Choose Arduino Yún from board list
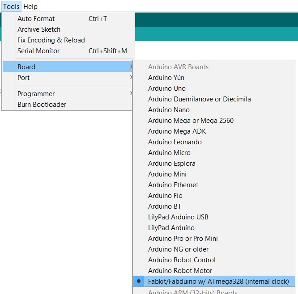Image resolution: width=298 pixels, height=294 pixels. point(166,78)
